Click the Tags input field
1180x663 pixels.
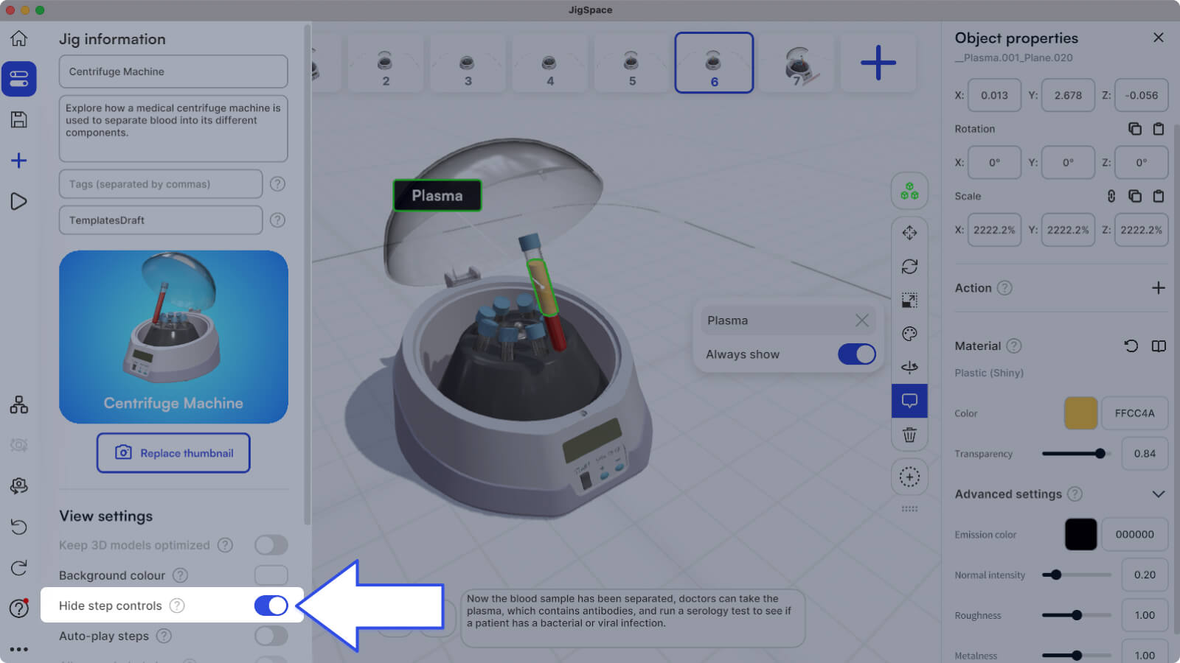(x=161, y=184)
